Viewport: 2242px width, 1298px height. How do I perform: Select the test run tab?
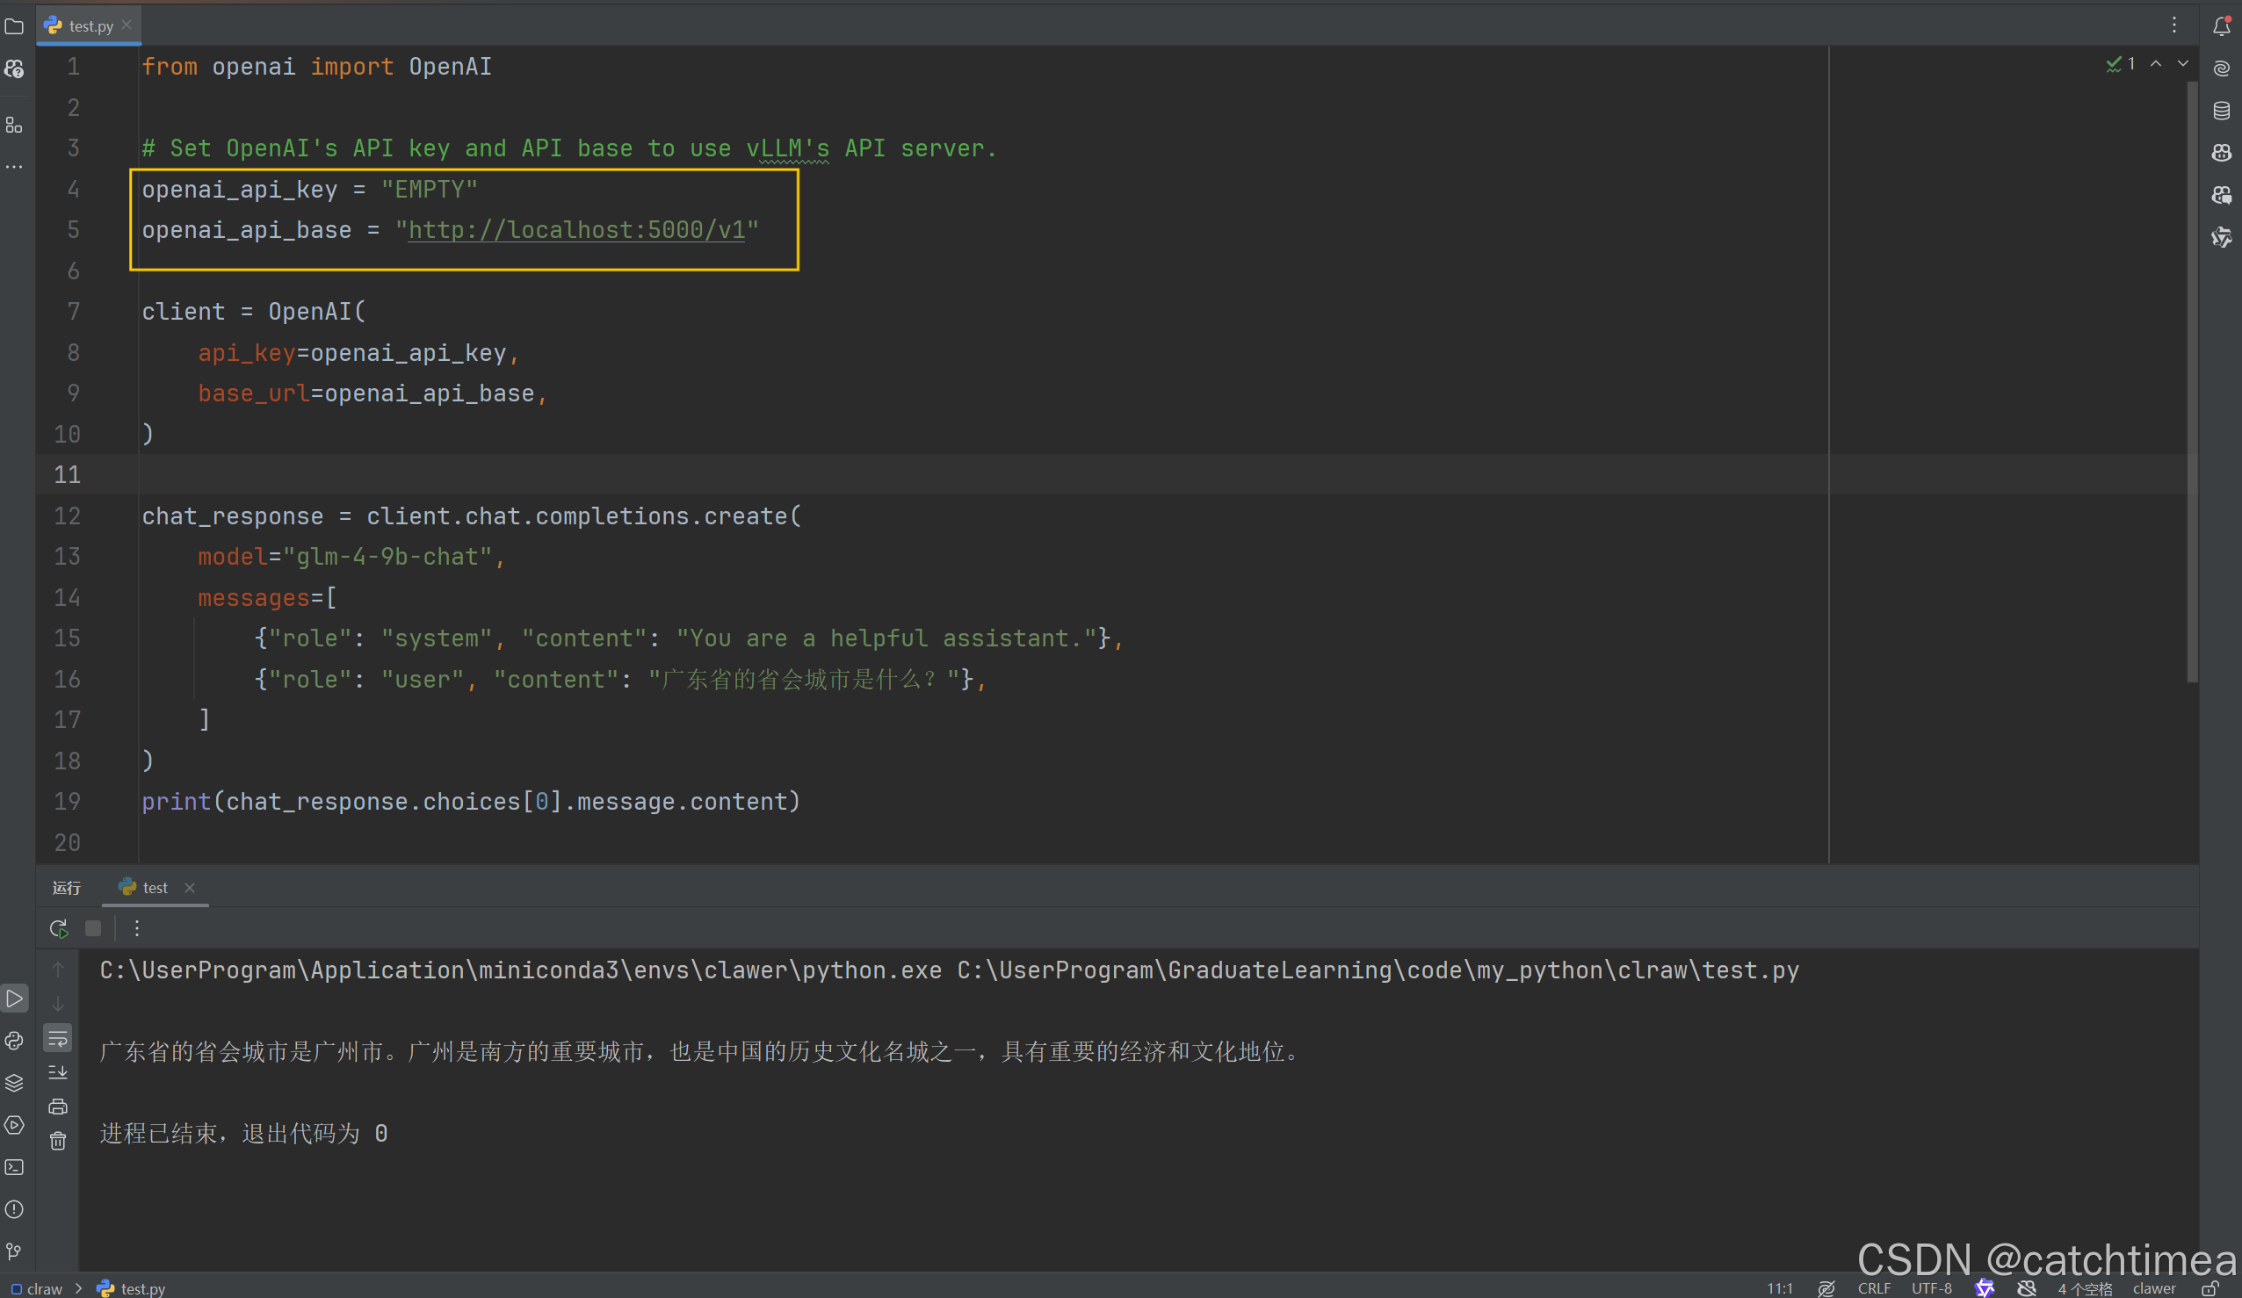[x=155, y=888]
